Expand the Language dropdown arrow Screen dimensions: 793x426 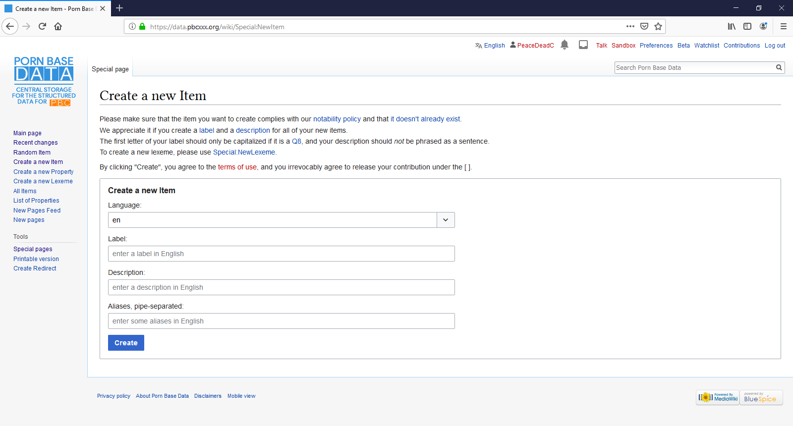(x=446, y=220)
